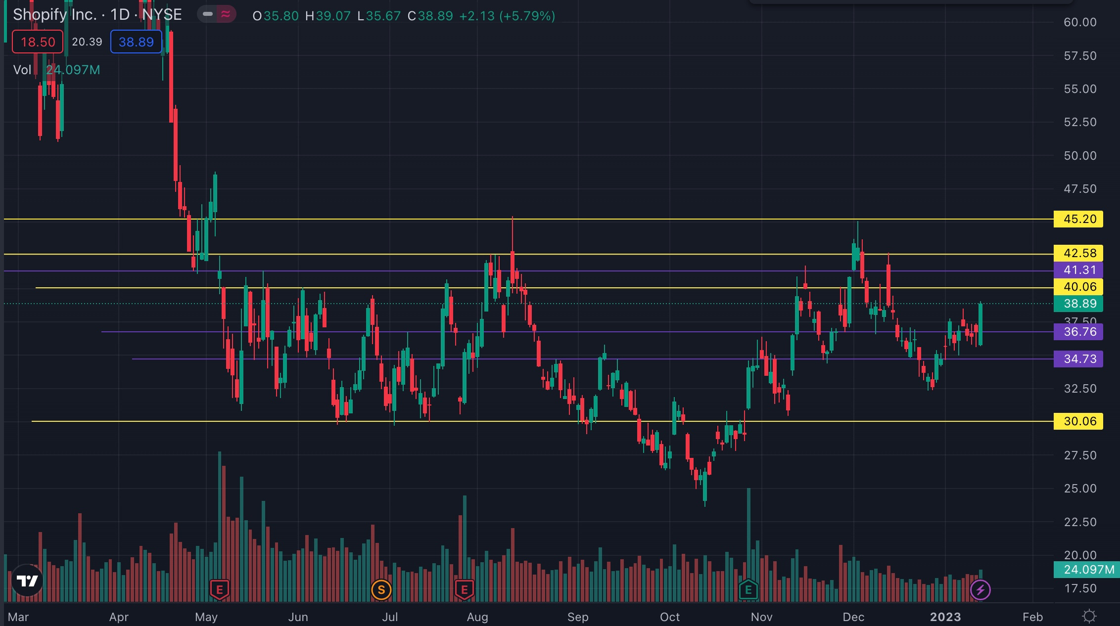Select the 42.58 yellow price line label
The image size is (1120, 626).
1078,253
